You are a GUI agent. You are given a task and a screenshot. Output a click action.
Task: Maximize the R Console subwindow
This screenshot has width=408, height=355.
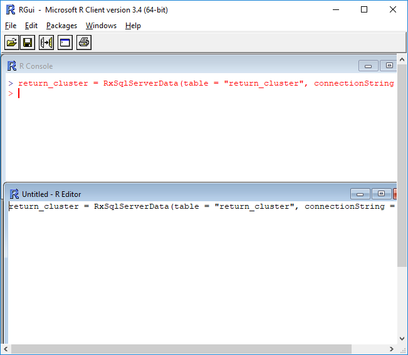[x=389, y=66]
